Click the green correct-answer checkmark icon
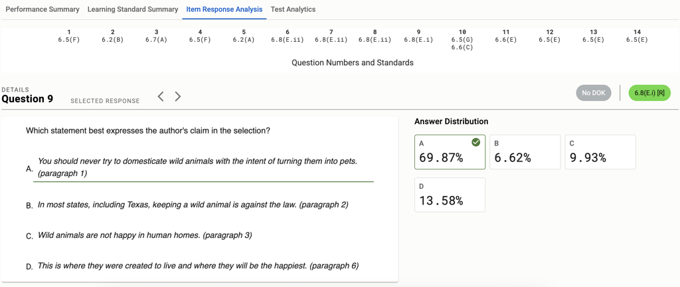The height and width of the screenshot is (287, 680). 475,142
